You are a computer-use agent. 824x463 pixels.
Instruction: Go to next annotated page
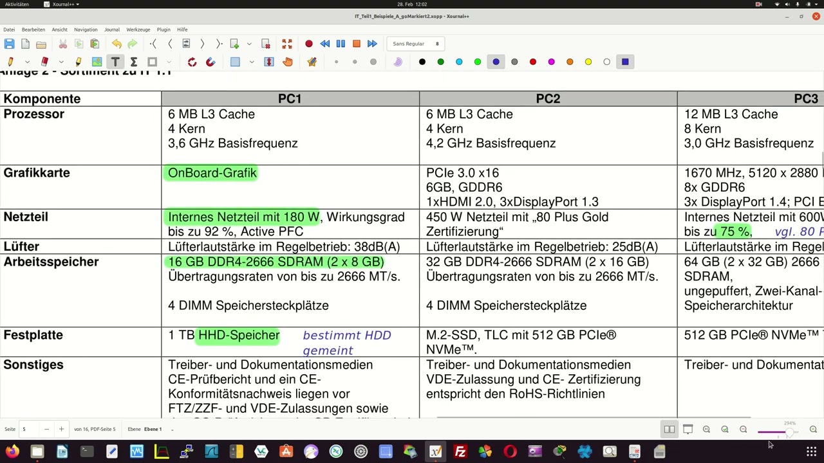click(x=186, y=44)
